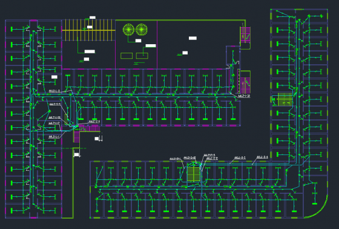Select the vertical magenta partition line between upper rooms
This screenshot has width=339, height=229.
157,44
